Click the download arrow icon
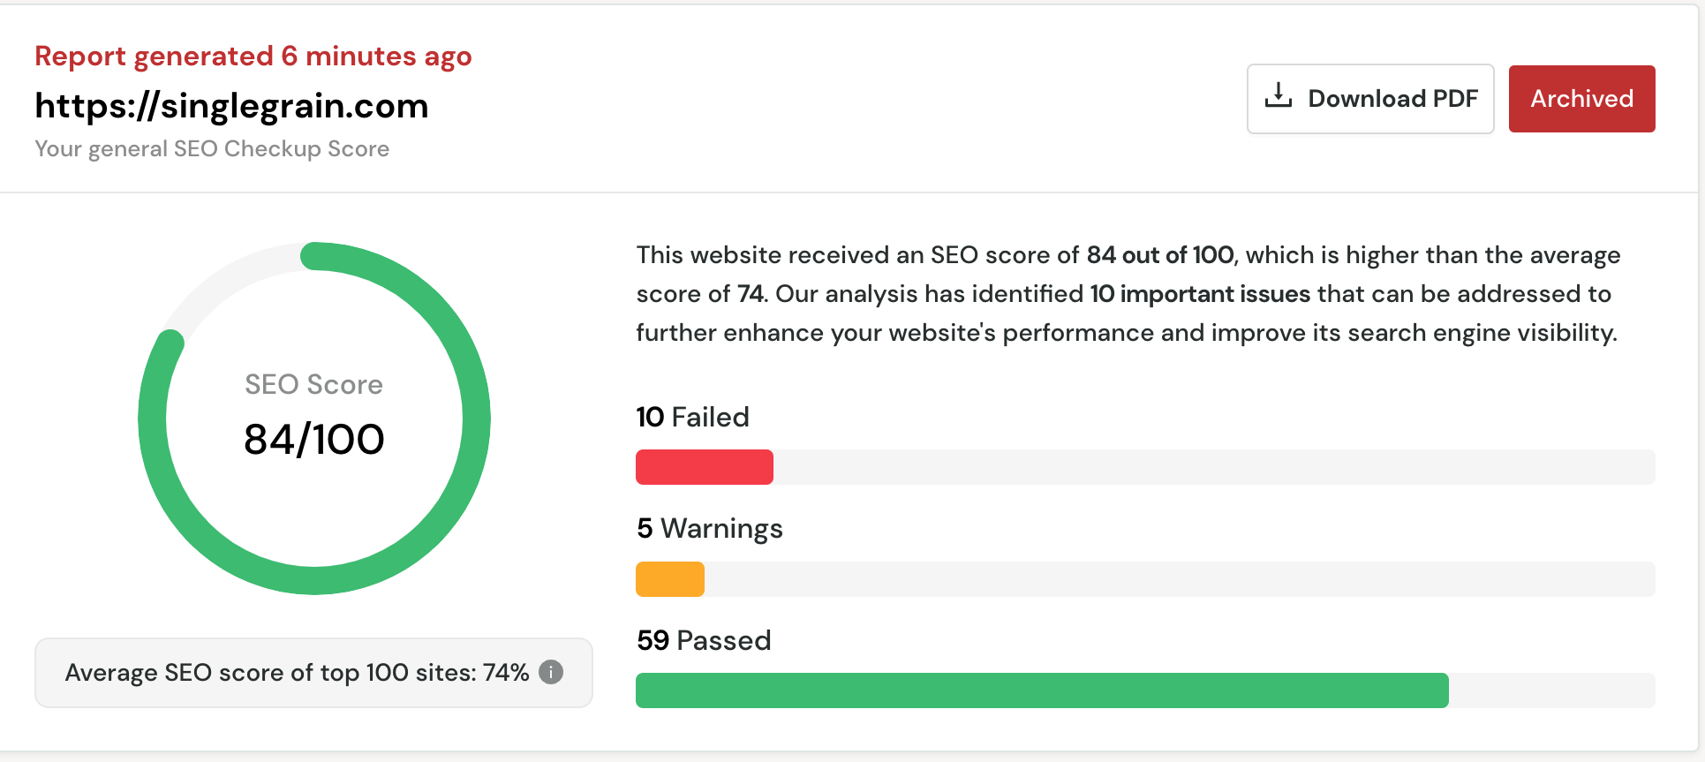Screen dimensions: 1705x762 coord(1278,95)
